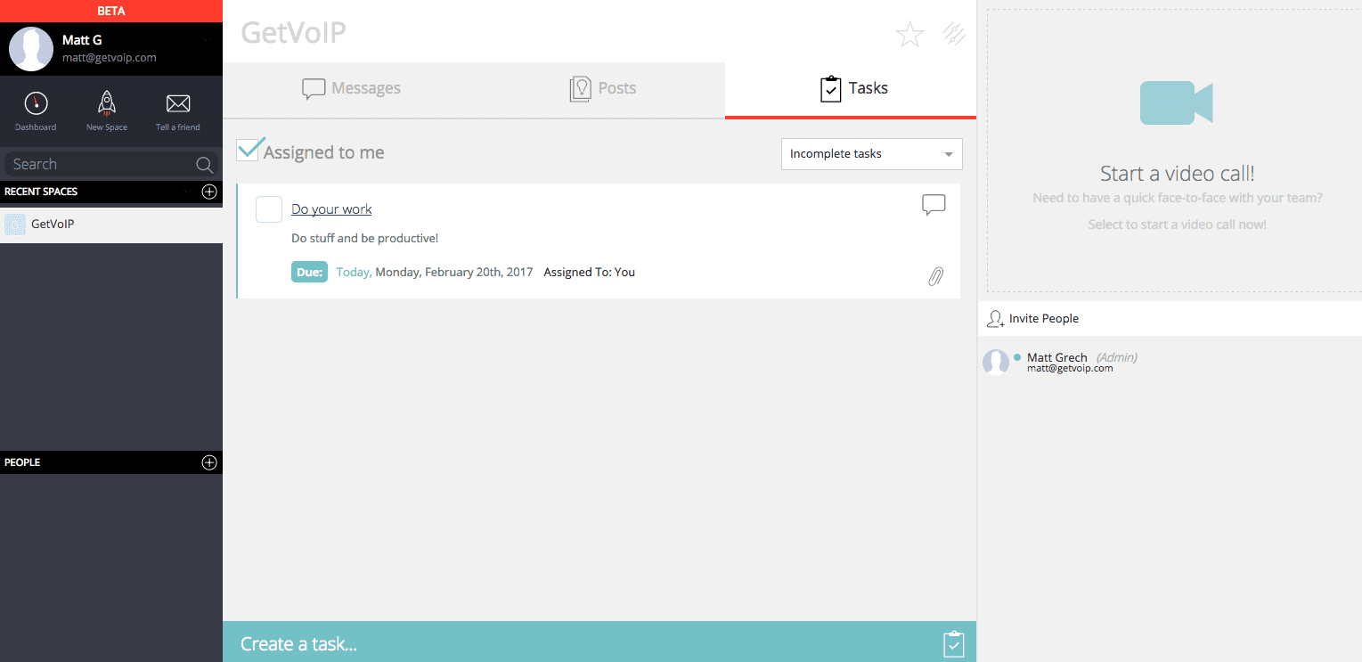The width and height of the screenshot is (1362, 662).
Task: Toggle the Assigned to me checkbox
Action: (249, 150)
